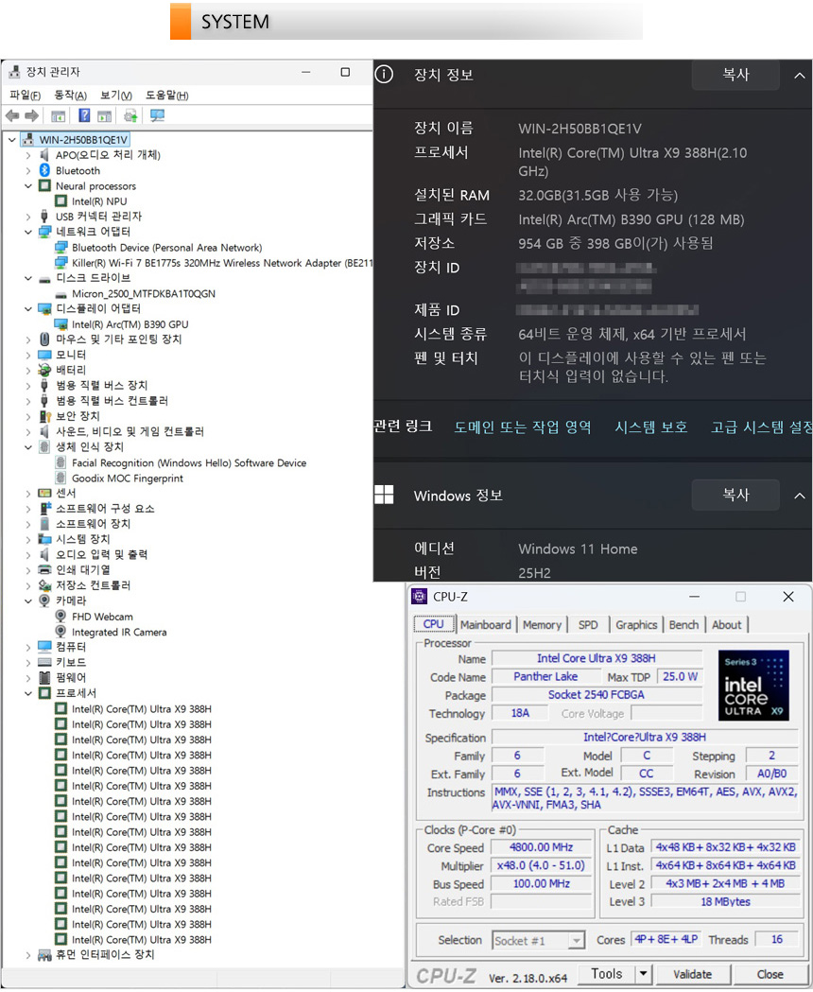Open the 보기(V) menu
Screen dimensions: 813x992
(116, 96)
